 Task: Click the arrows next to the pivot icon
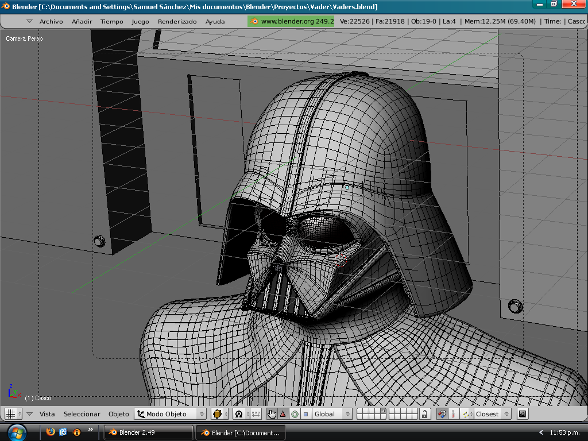[x=247, y=414]
